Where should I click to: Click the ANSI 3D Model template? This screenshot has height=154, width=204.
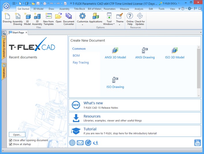(115, 53)
